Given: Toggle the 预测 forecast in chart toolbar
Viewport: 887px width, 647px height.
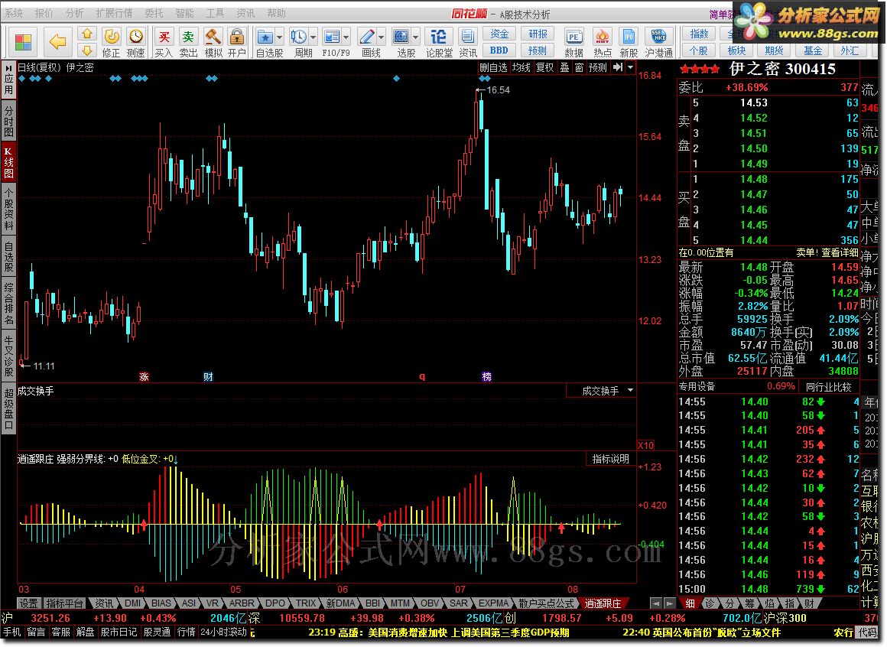Looking at the screenshot, I should point(598,67).
